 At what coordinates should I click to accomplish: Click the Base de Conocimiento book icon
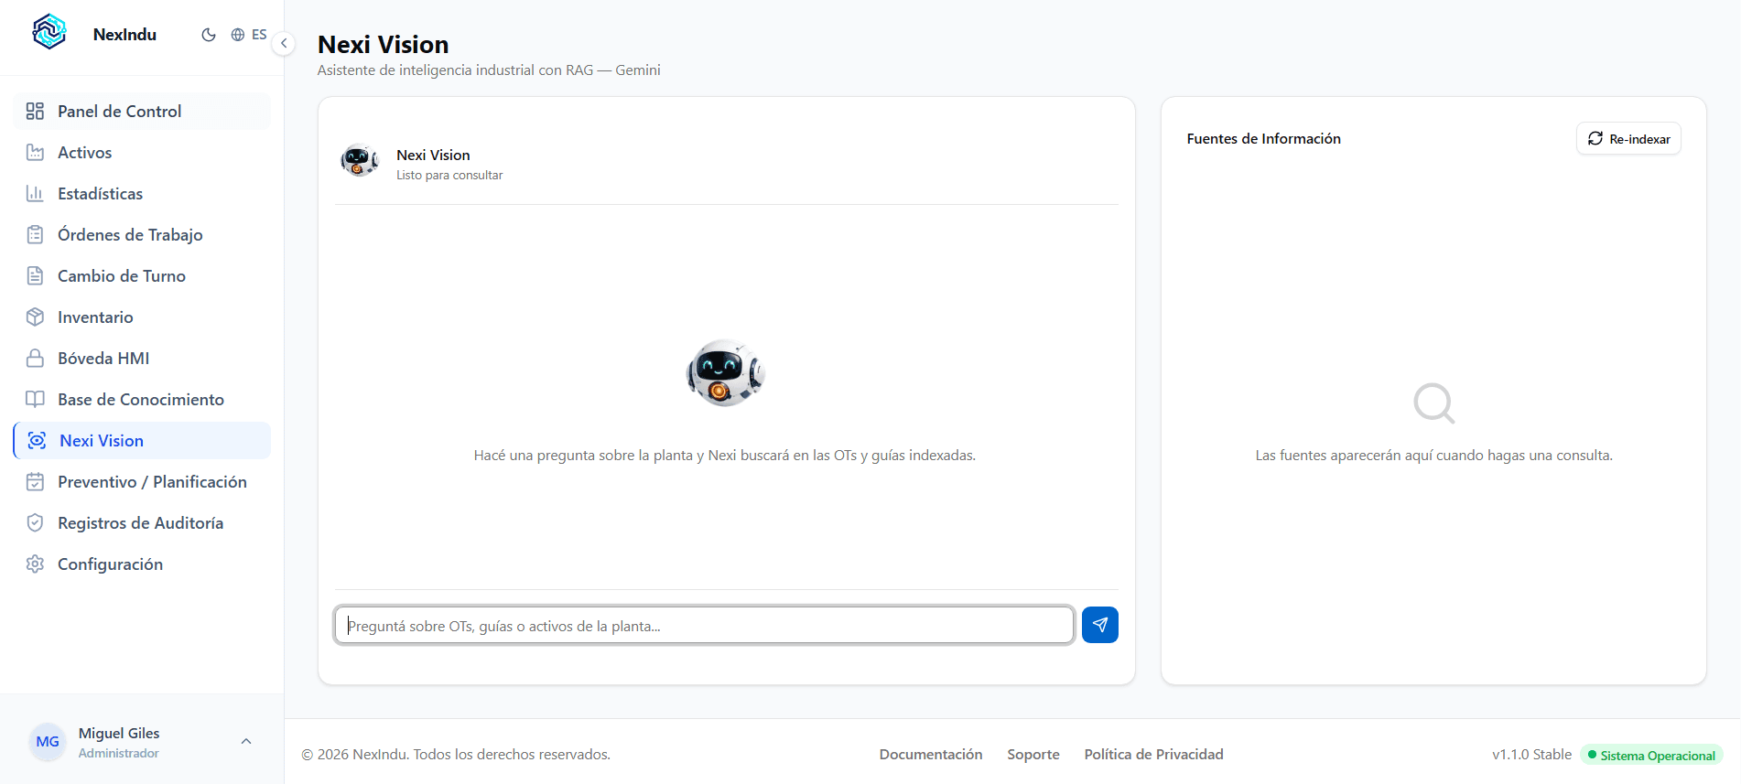click(35, 399)
